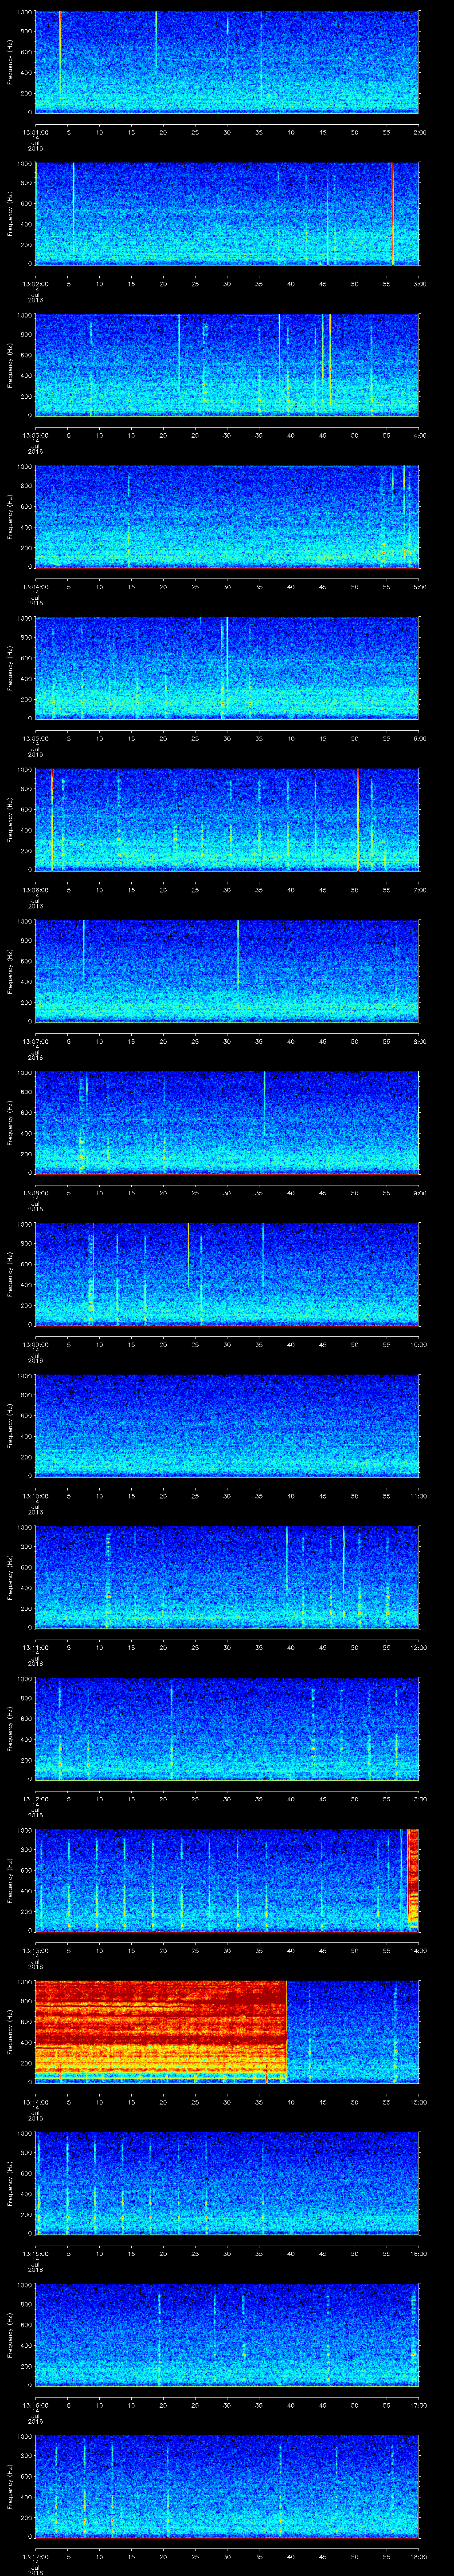Click the 13:06:00 start time label
Screen dimensions: 454x2576
(36, 890)
